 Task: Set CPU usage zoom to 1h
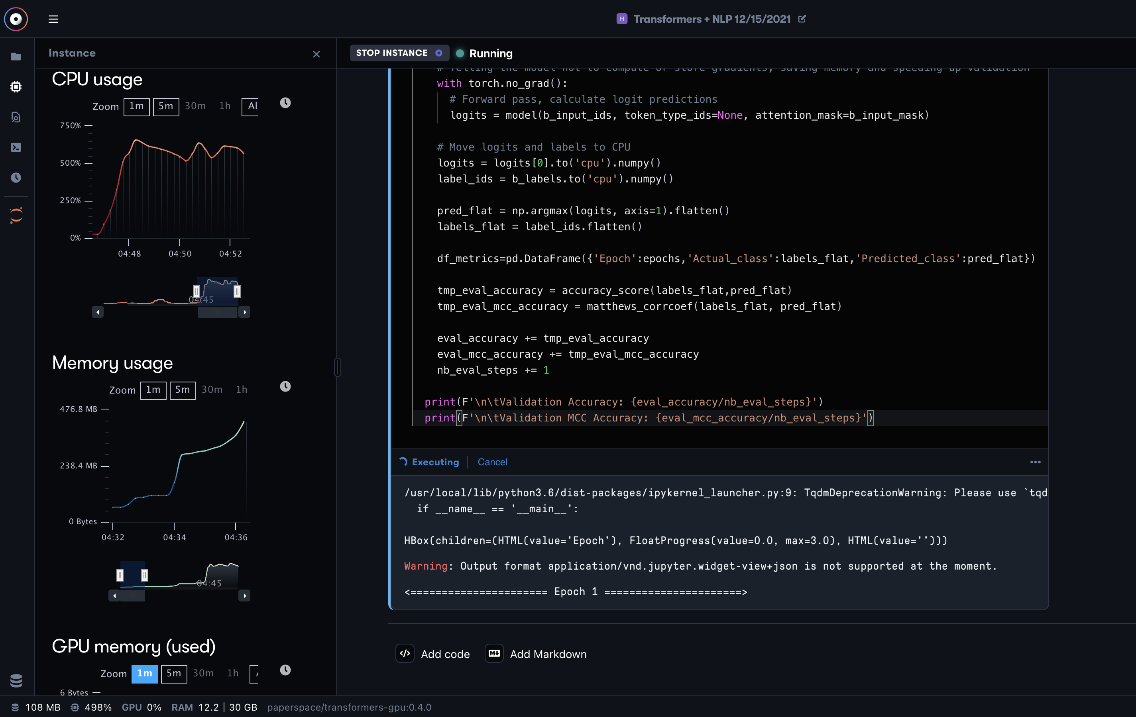click(225, 106)
